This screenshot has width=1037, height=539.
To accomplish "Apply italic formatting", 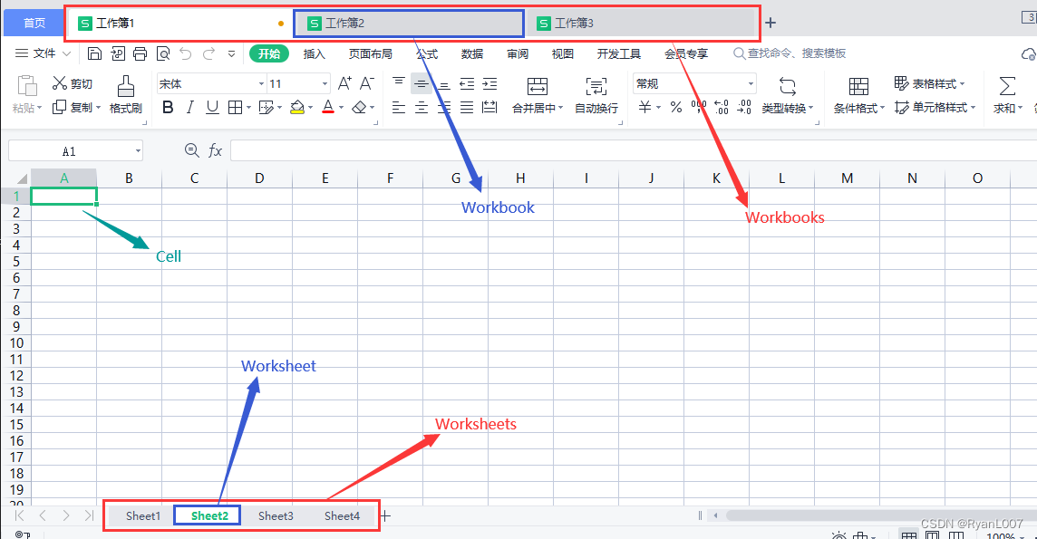I will [189, 107].
